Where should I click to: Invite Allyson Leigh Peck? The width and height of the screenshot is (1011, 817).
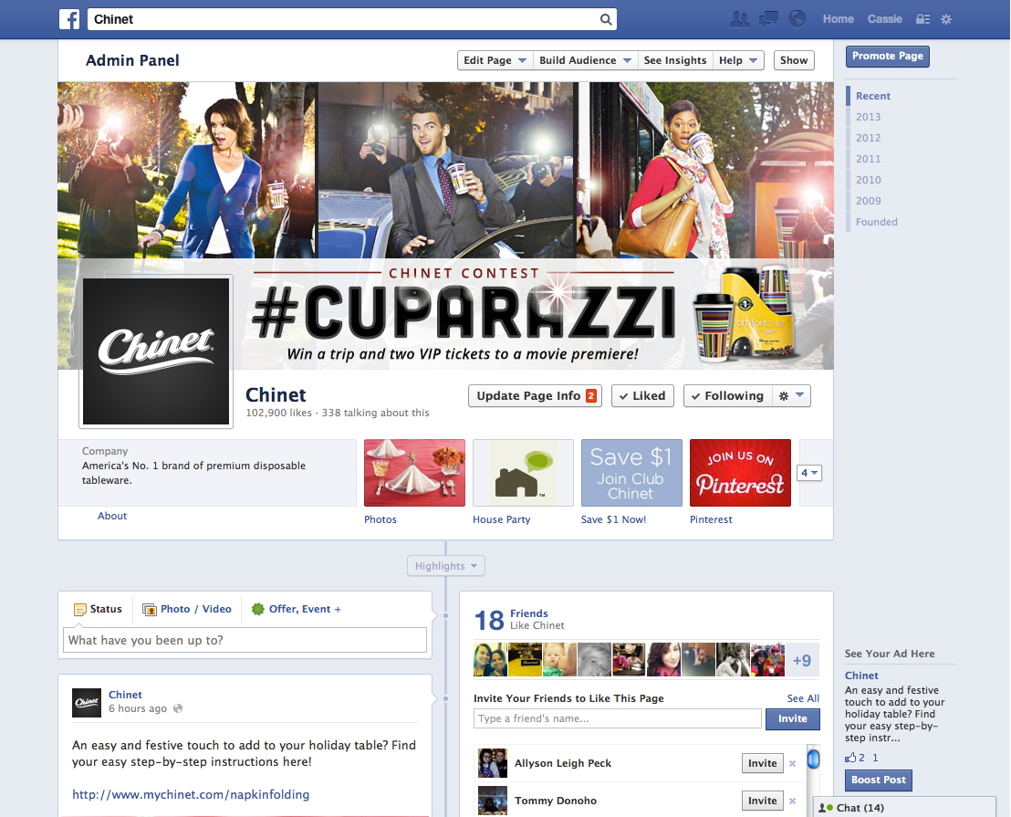tap(763, 763)
